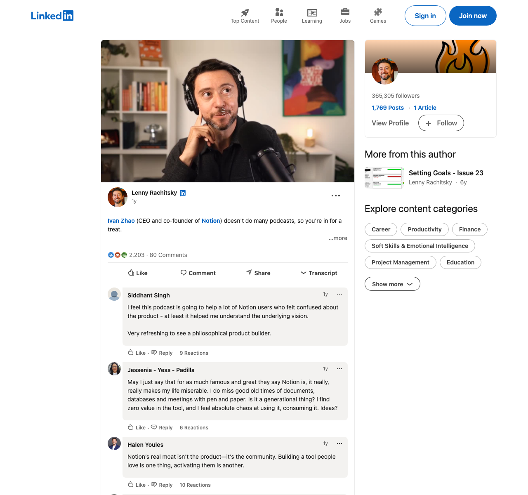Reply to Siddhant Singh's comment
528x495 pixels.
(x=162, y=353)
